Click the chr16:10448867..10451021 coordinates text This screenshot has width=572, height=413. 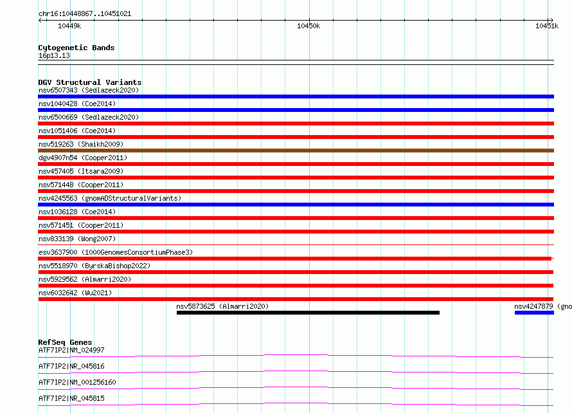[85, 14]
